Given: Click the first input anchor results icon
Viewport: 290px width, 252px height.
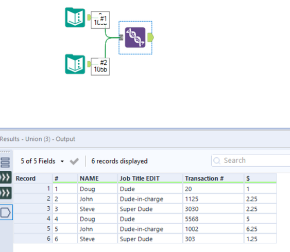Looking at the screenshot, I should (6, 177).
